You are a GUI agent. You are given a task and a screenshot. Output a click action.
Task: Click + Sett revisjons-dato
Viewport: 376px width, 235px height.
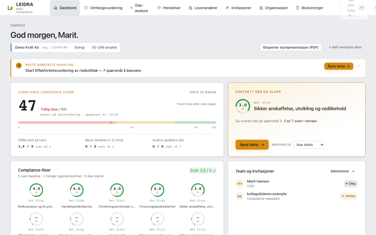click(345, 47)
